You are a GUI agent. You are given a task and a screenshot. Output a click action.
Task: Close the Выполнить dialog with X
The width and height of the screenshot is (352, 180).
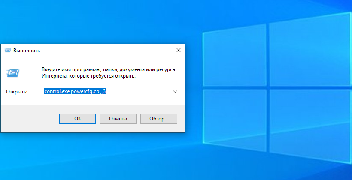[x=178, y=50]
